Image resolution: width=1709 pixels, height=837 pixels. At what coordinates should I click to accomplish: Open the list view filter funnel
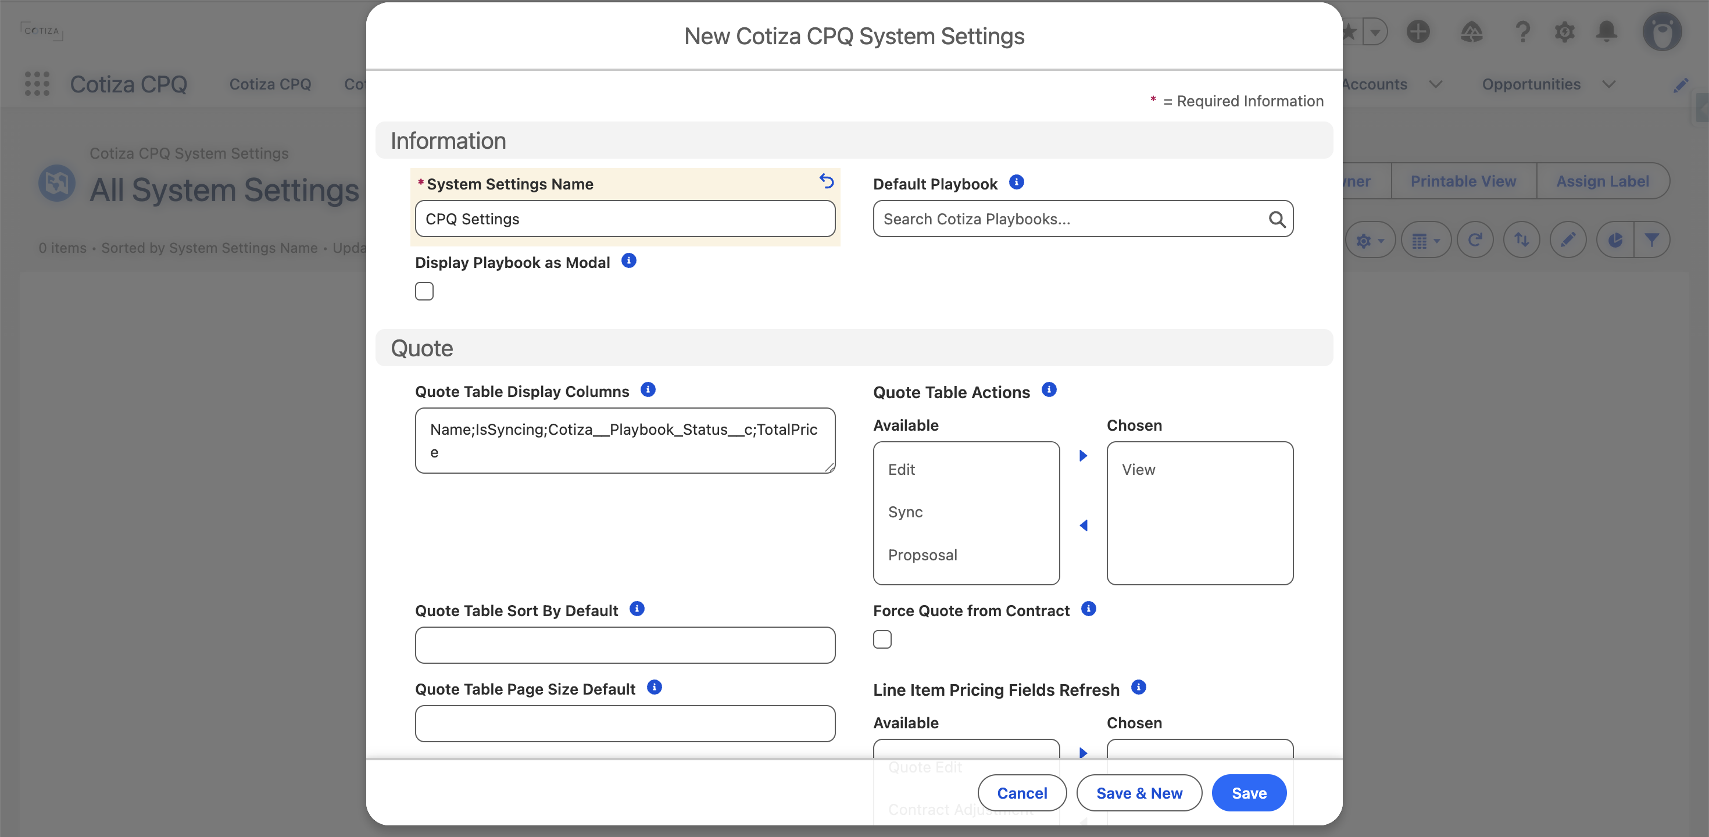click(1651, 240)
